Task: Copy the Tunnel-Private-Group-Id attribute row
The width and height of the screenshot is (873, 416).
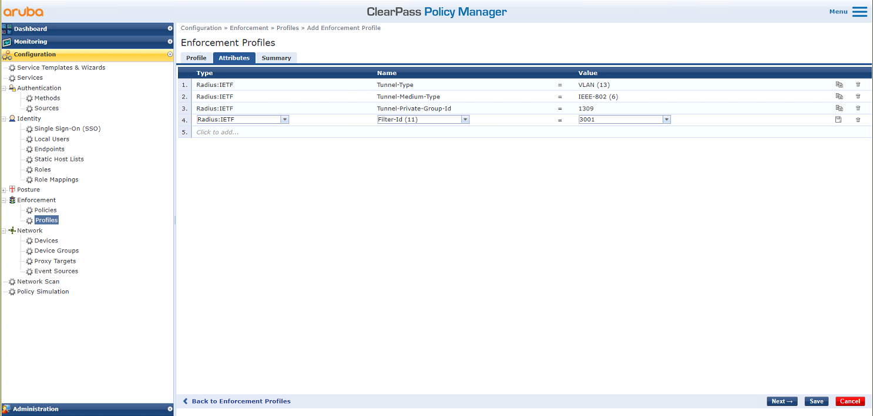Action: [x=839, y=108]
